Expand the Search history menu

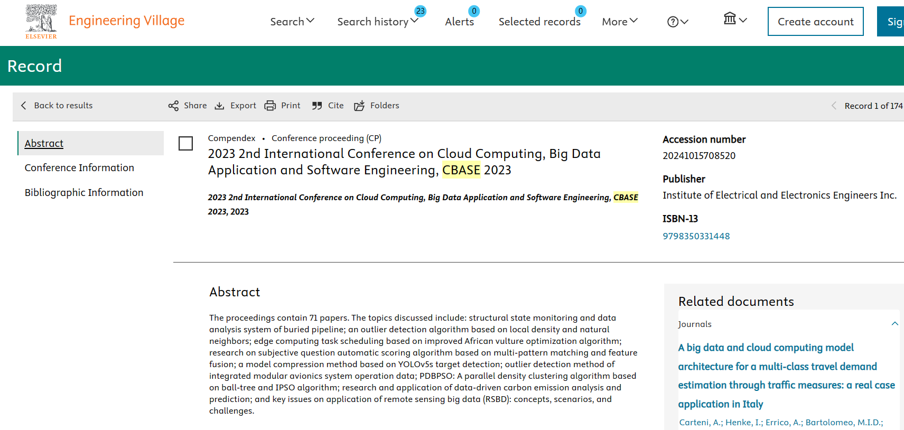[x=378, y=22]
